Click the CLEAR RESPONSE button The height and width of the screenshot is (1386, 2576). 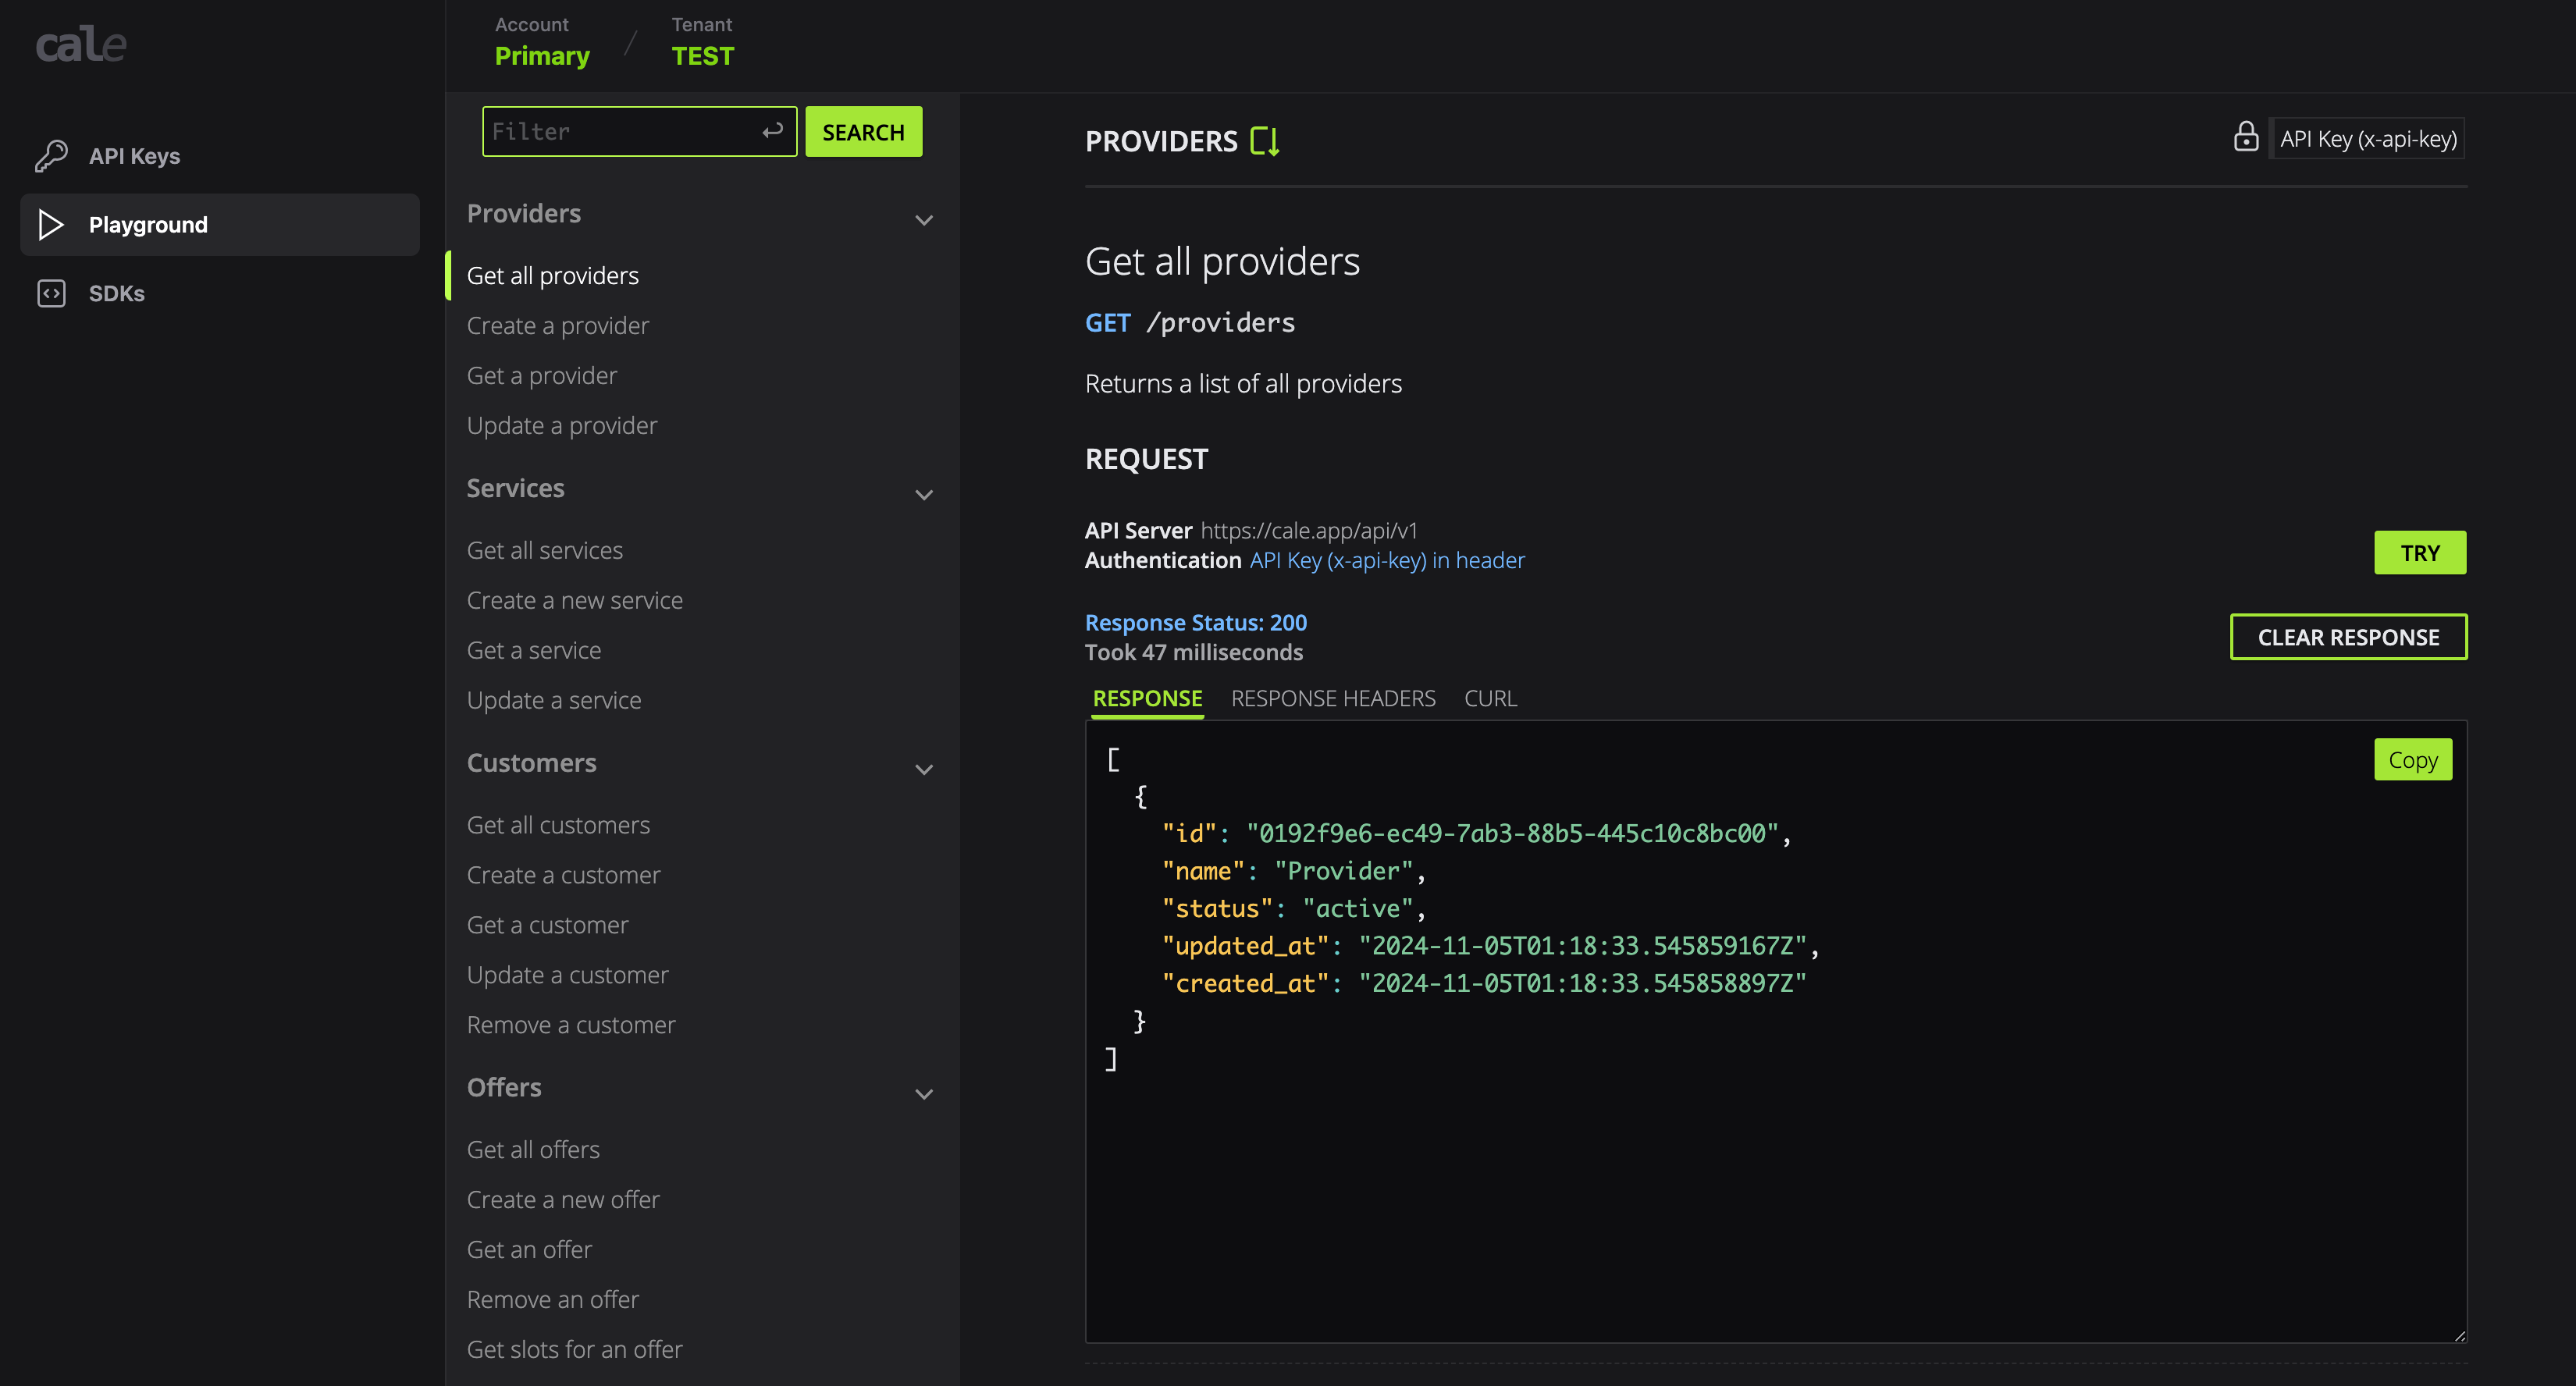[x=2348, y=637]
